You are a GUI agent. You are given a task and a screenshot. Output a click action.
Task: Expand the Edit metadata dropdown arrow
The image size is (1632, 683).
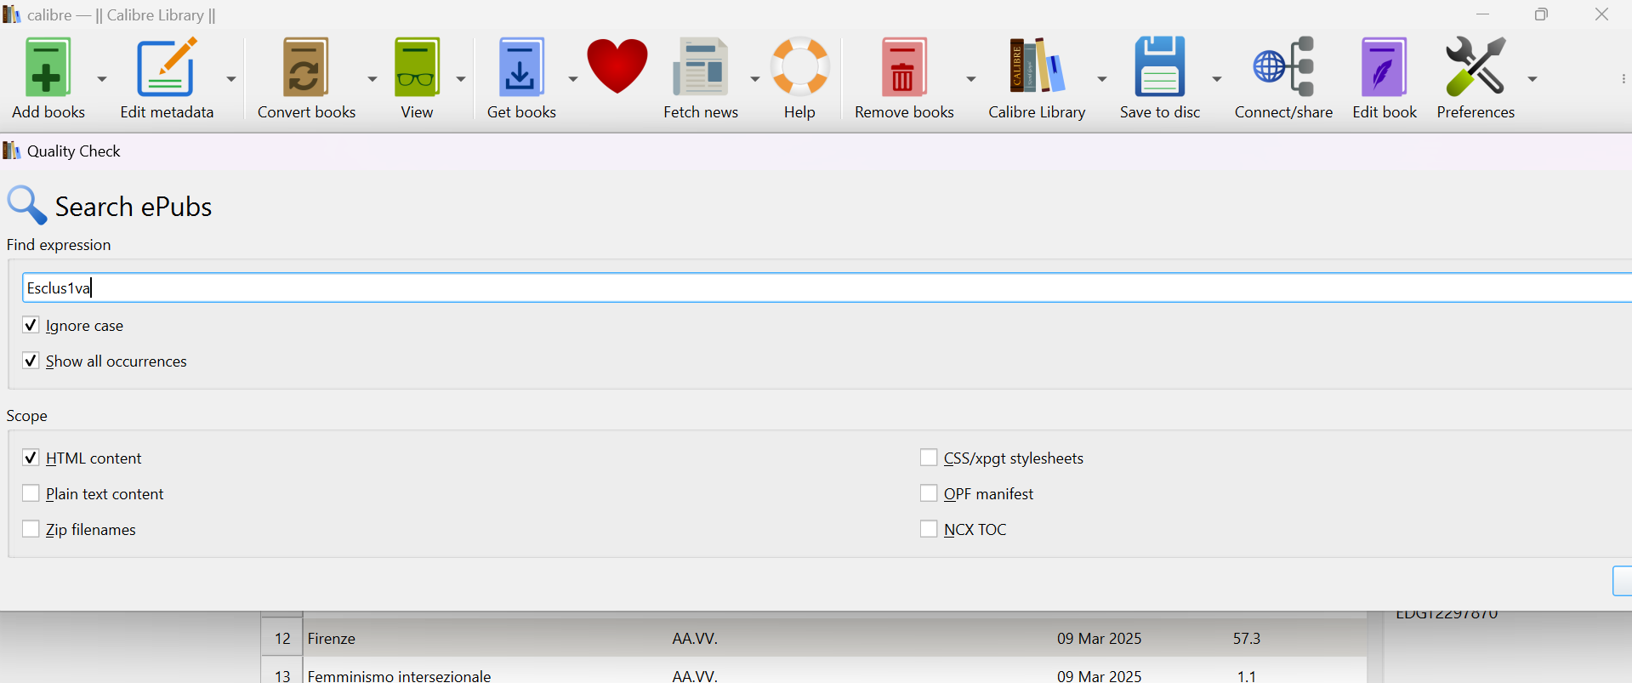pos(231,79)
